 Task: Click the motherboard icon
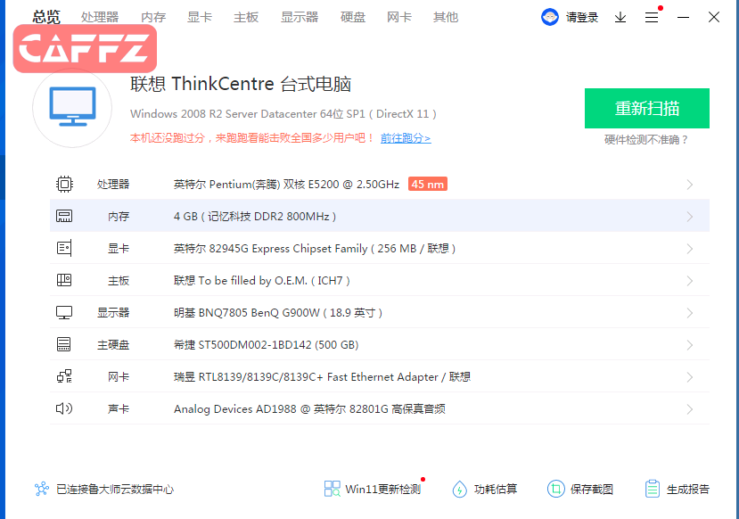[x=64, y=281]
